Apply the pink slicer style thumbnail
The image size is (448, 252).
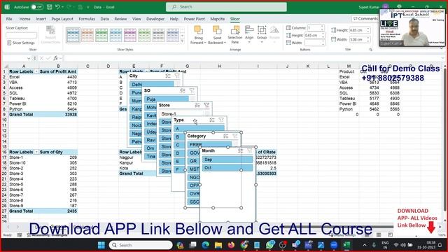coord(130,35)
